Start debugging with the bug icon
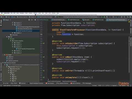Viewport: 132px width, 99px height. [104, 17]
